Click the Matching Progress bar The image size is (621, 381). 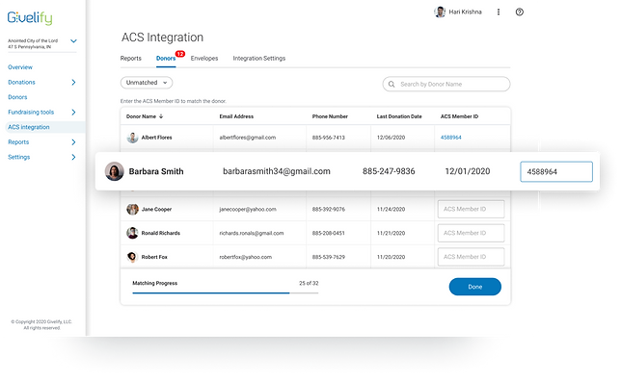[x=226, y=292]
